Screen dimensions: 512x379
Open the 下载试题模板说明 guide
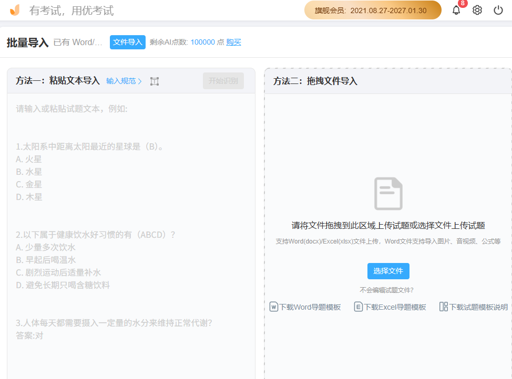(478, 306)
